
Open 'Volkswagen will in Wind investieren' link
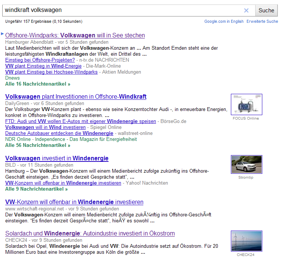pos(45,127)
